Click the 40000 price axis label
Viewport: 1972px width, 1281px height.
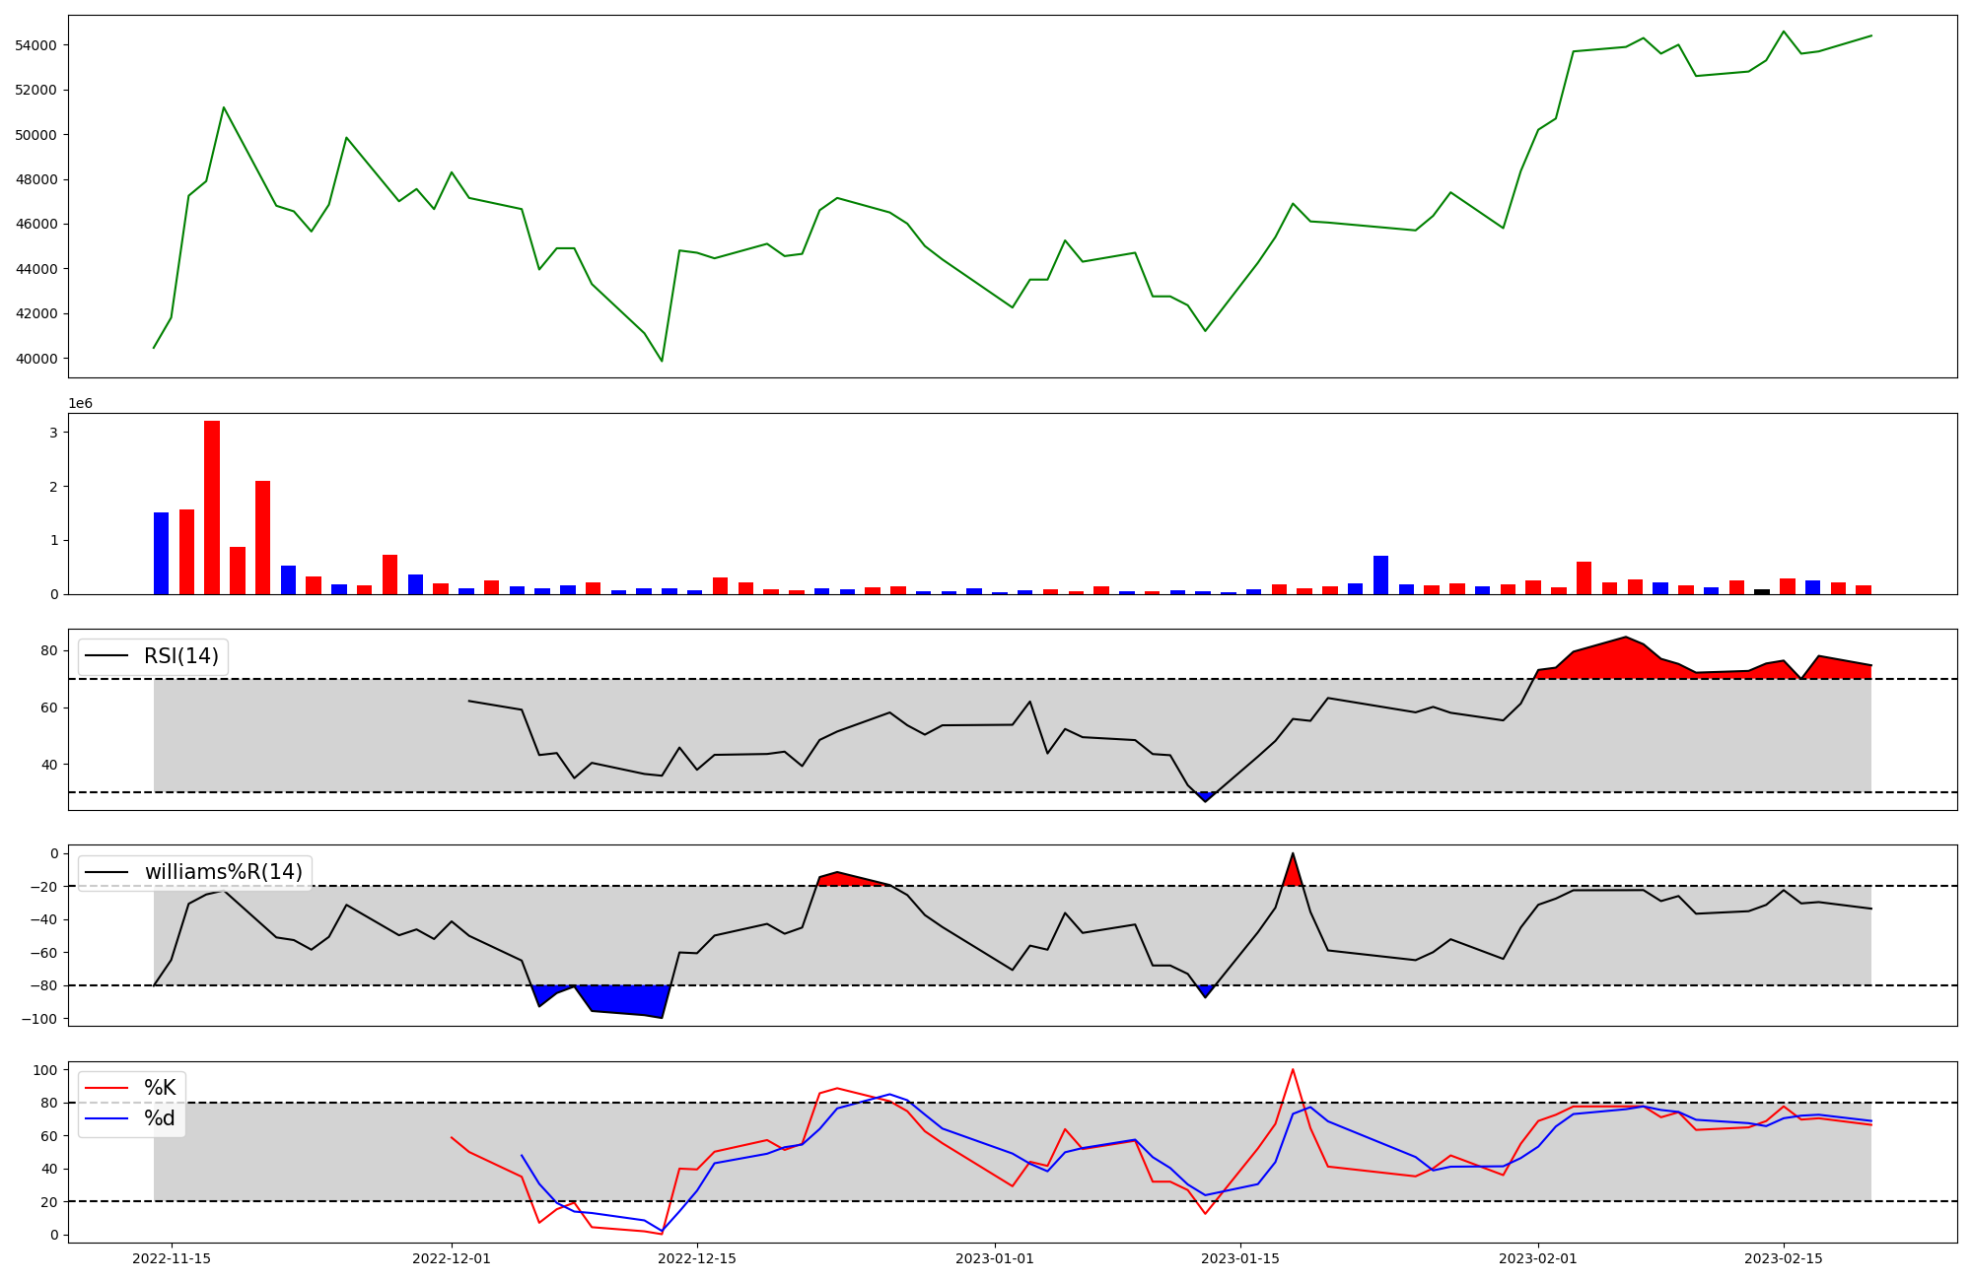click(x=35, y=359)
